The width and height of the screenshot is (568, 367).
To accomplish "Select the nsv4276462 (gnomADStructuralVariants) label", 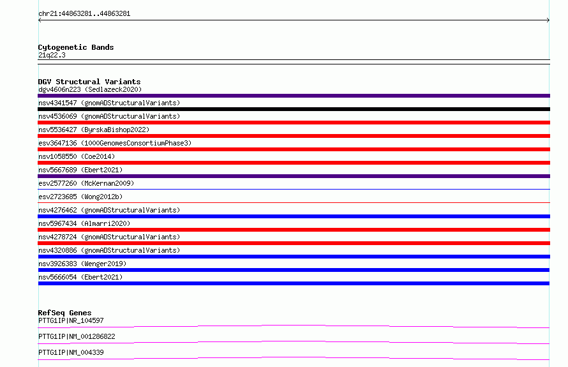I will pos(109,210).
